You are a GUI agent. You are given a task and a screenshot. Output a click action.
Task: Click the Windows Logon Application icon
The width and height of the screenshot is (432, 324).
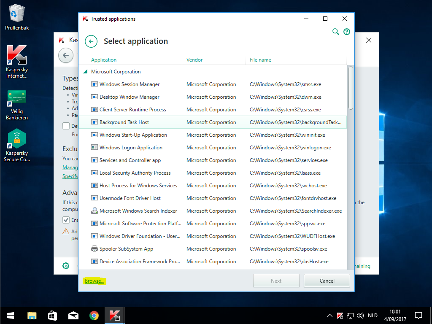click(x=94, y=147)
